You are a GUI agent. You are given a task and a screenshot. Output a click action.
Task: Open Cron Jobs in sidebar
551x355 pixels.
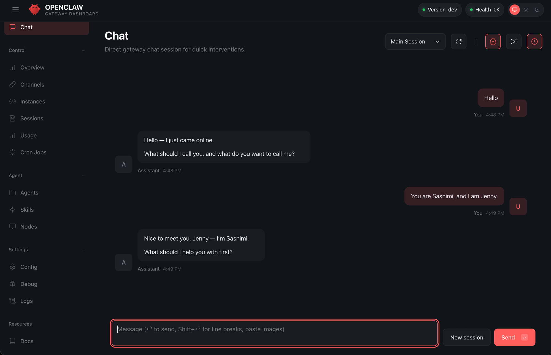pos(33,153)
